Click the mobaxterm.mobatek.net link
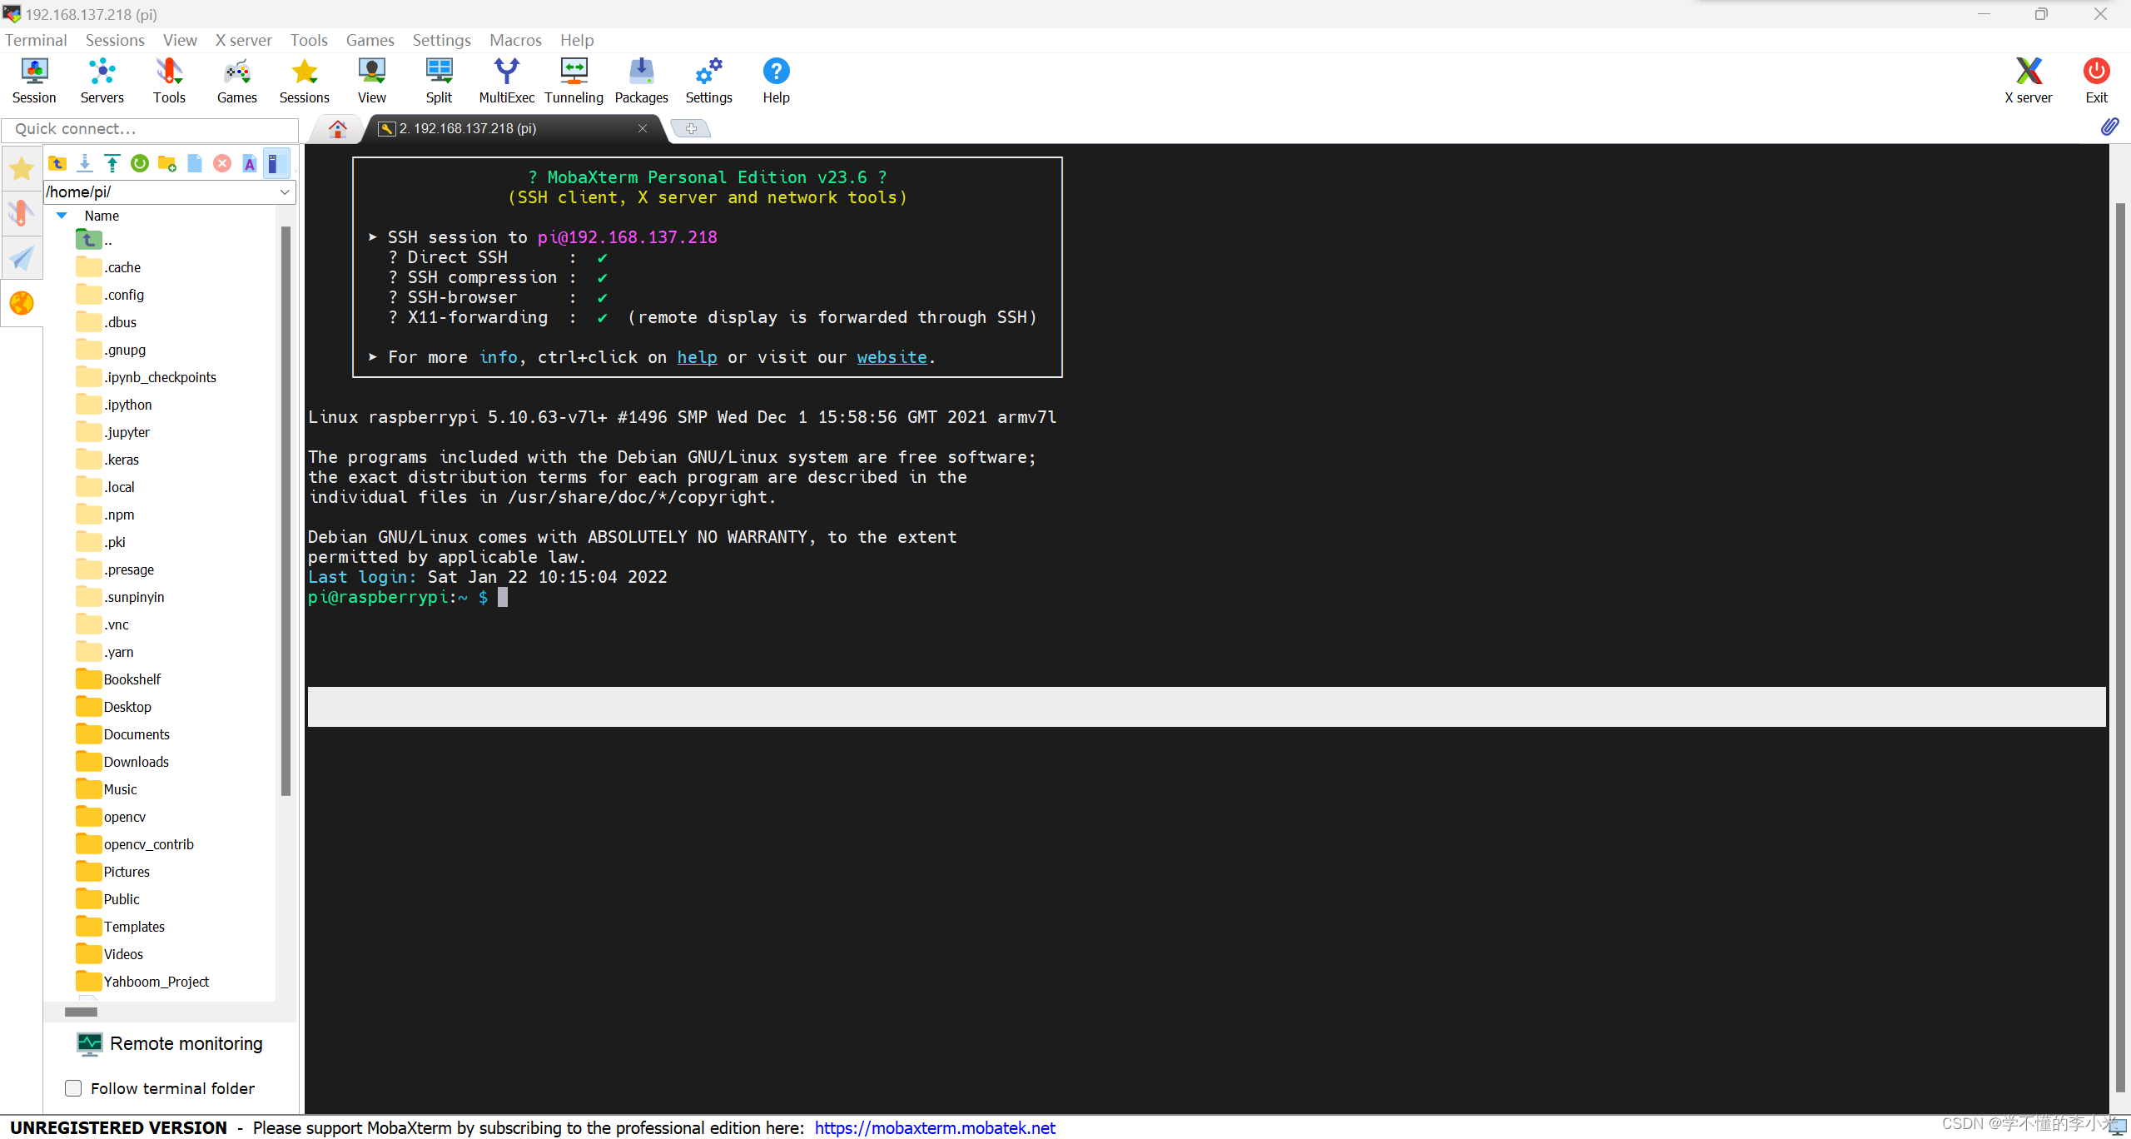Image resolution: width=2131 pixels, height=1139 pixels. tap(934, 1127)
